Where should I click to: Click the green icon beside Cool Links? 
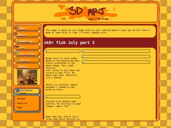coord(16,53)
